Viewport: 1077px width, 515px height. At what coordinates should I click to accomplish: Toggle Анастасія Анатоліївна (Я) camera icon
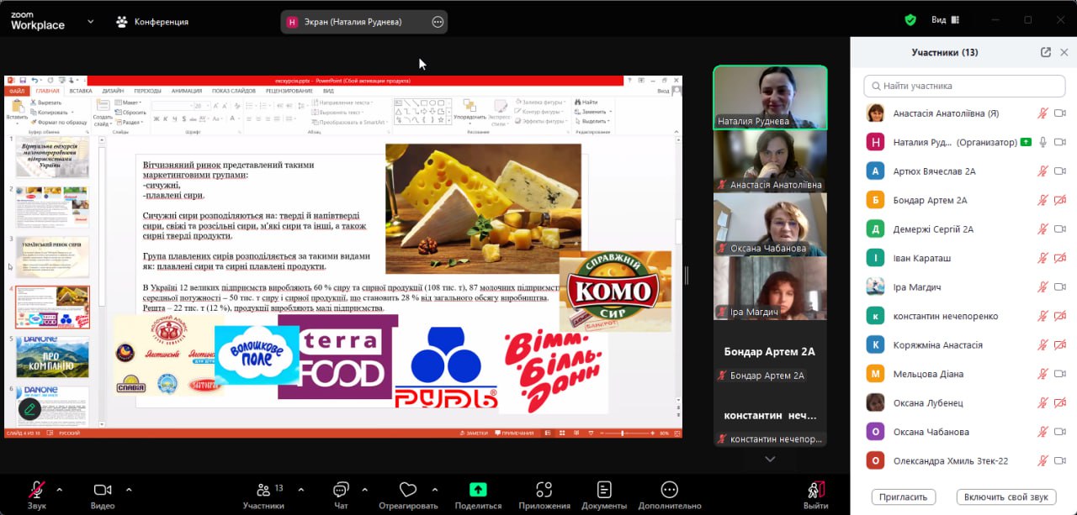(1060, 113)
